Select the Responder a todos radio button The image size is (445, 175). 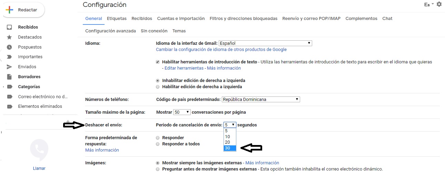158,144
